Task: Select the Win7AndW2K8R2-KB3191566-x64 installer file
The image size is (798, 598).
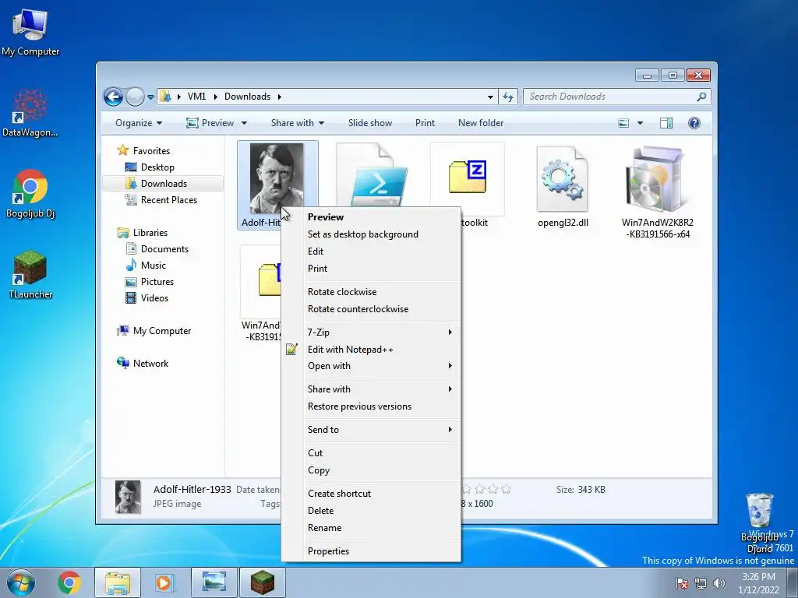Action: tap(657, 192)
